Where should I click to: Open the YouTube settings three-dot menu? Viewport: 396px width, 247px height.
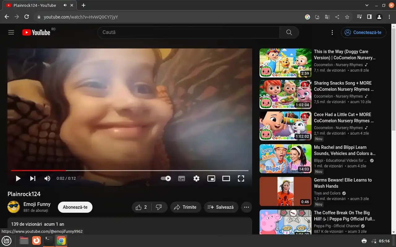click(332, 32)
